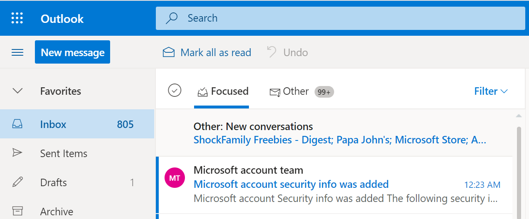
Task: Collapse the Favorites section chevron
Action: click(x=17, y=91)
